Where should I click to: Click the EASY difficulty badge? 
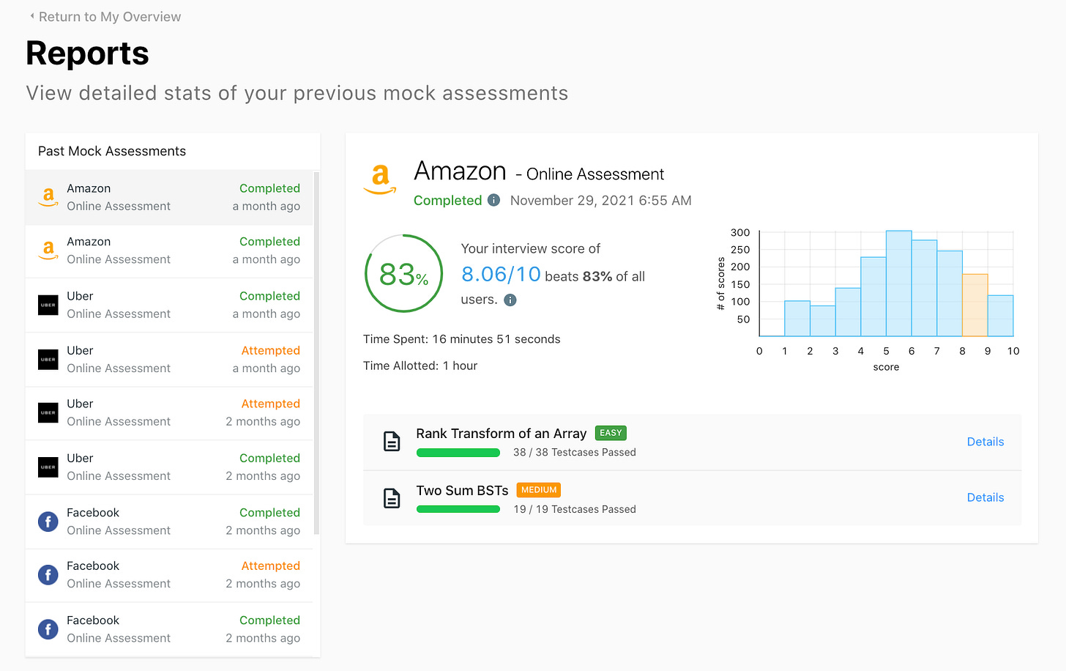[x=611, y=433]
